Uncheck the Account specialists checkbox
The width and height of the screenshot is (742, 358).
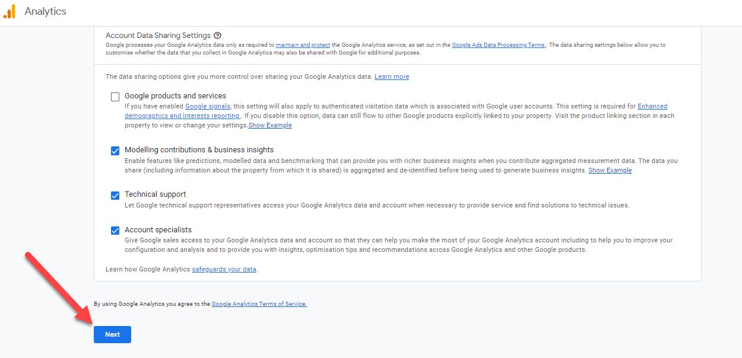(115, 231)
